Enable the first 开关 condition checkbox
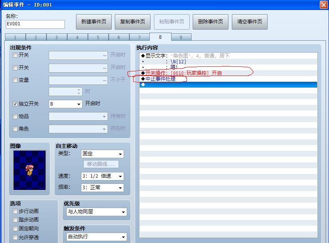 (15, 55)
